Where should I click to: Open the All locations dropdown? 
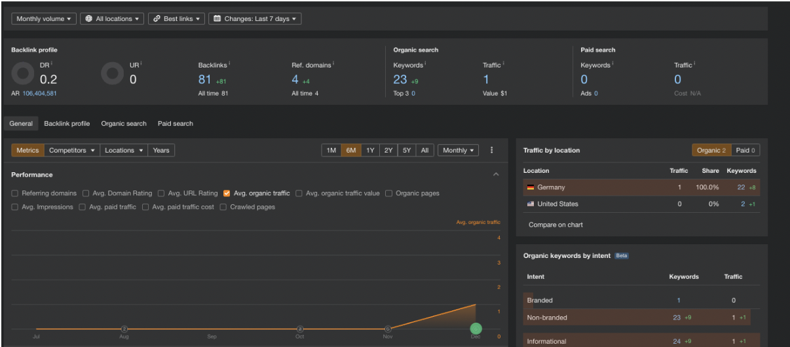113,19
